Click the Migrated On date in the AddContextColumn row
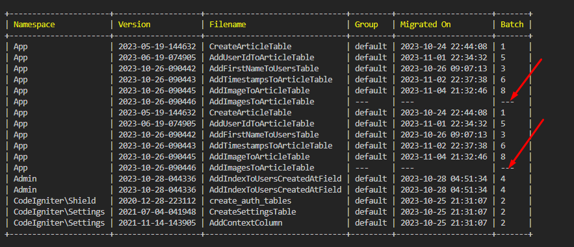The image size is (574, 247). (x=444, y=223)
